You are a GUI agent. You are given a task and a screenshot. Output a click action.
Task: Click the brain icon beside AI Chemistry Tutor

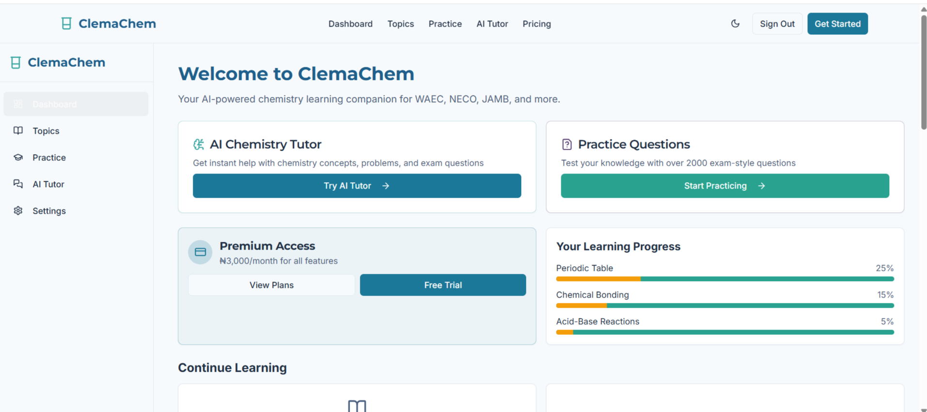pyautogui.click(x=199, y=144)
